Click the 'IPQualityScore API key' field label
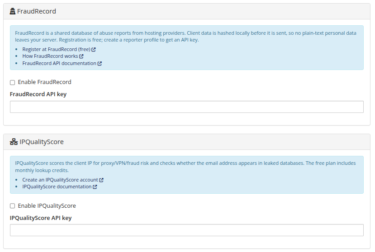Screen dimensions: 375x252 (41, 218)
